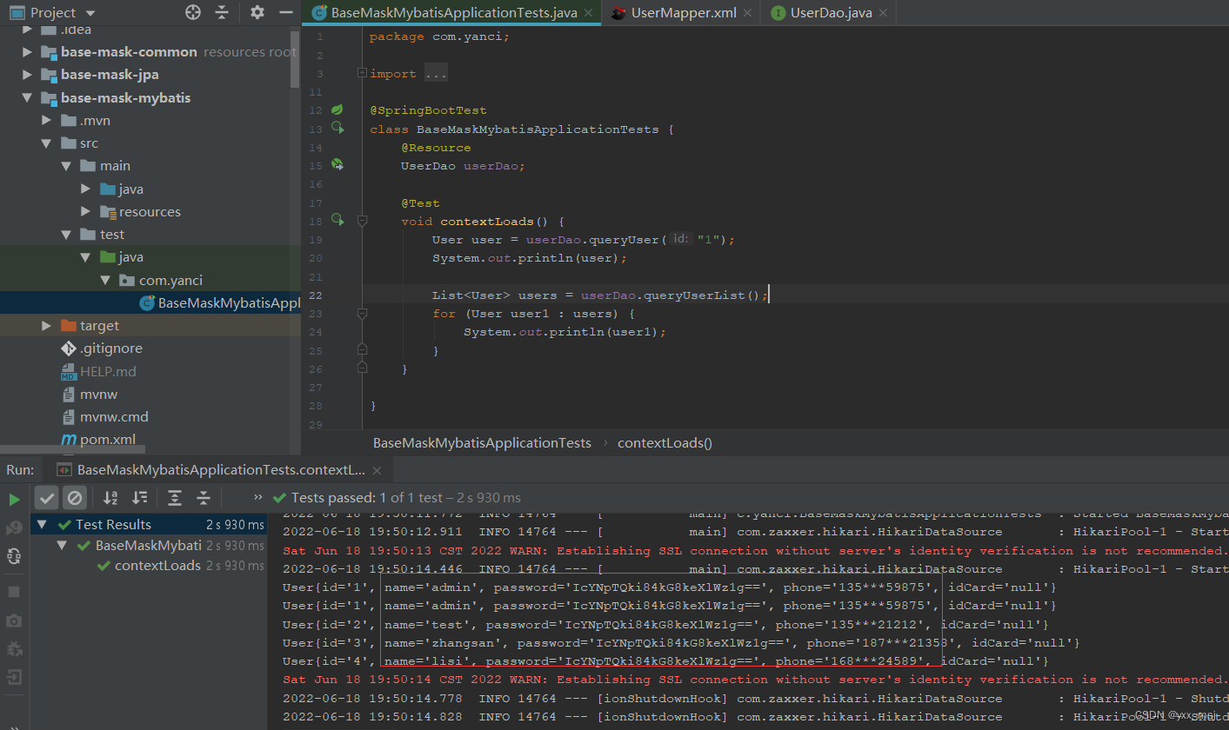Toggle auto-test rerun icon

pos(14,556)
